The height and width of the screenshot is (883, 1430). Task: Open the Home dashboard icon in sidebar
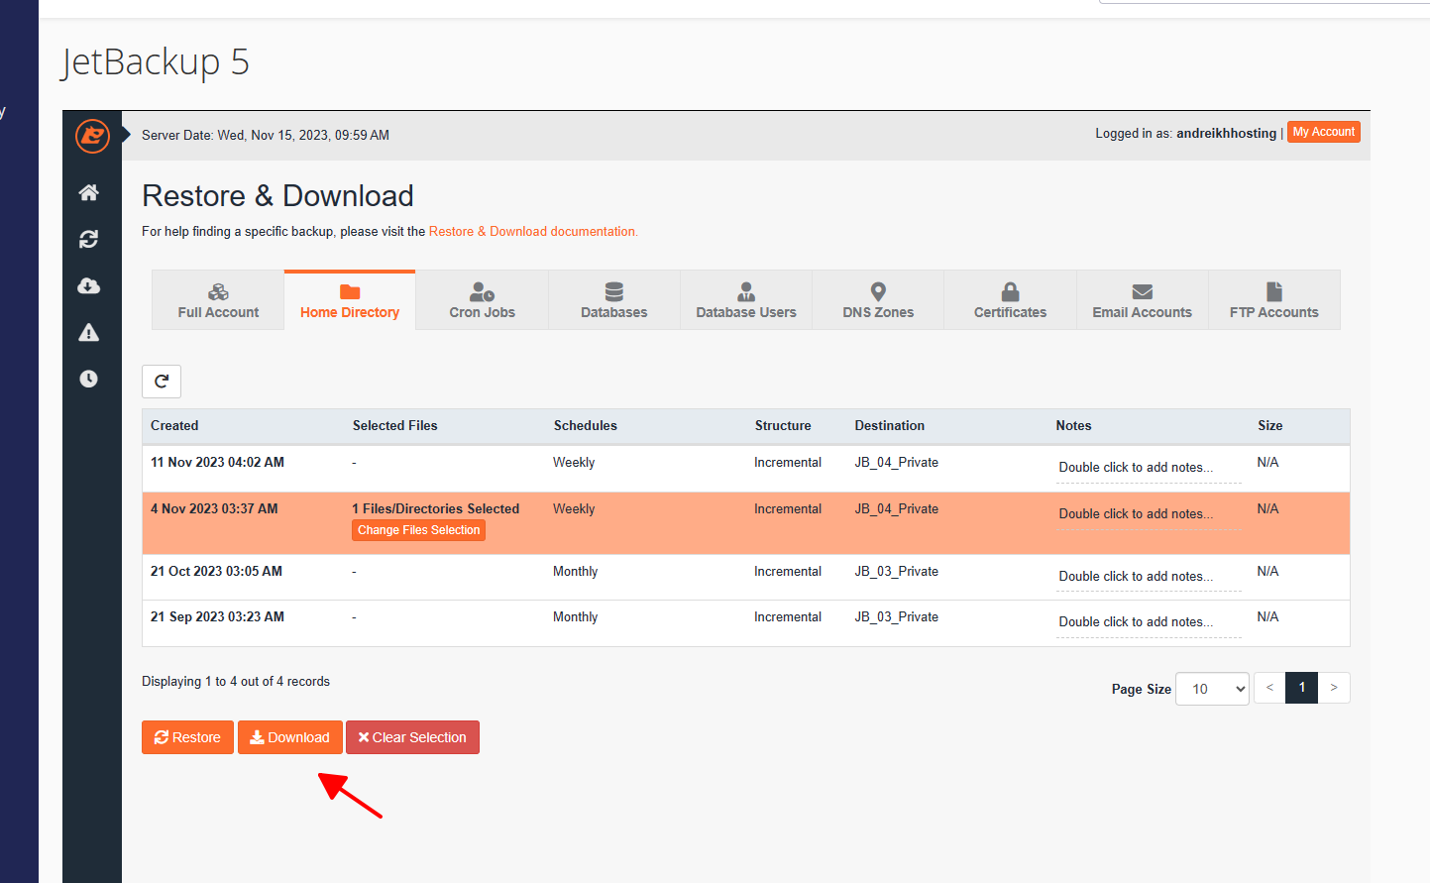click(x=89, y=192)
